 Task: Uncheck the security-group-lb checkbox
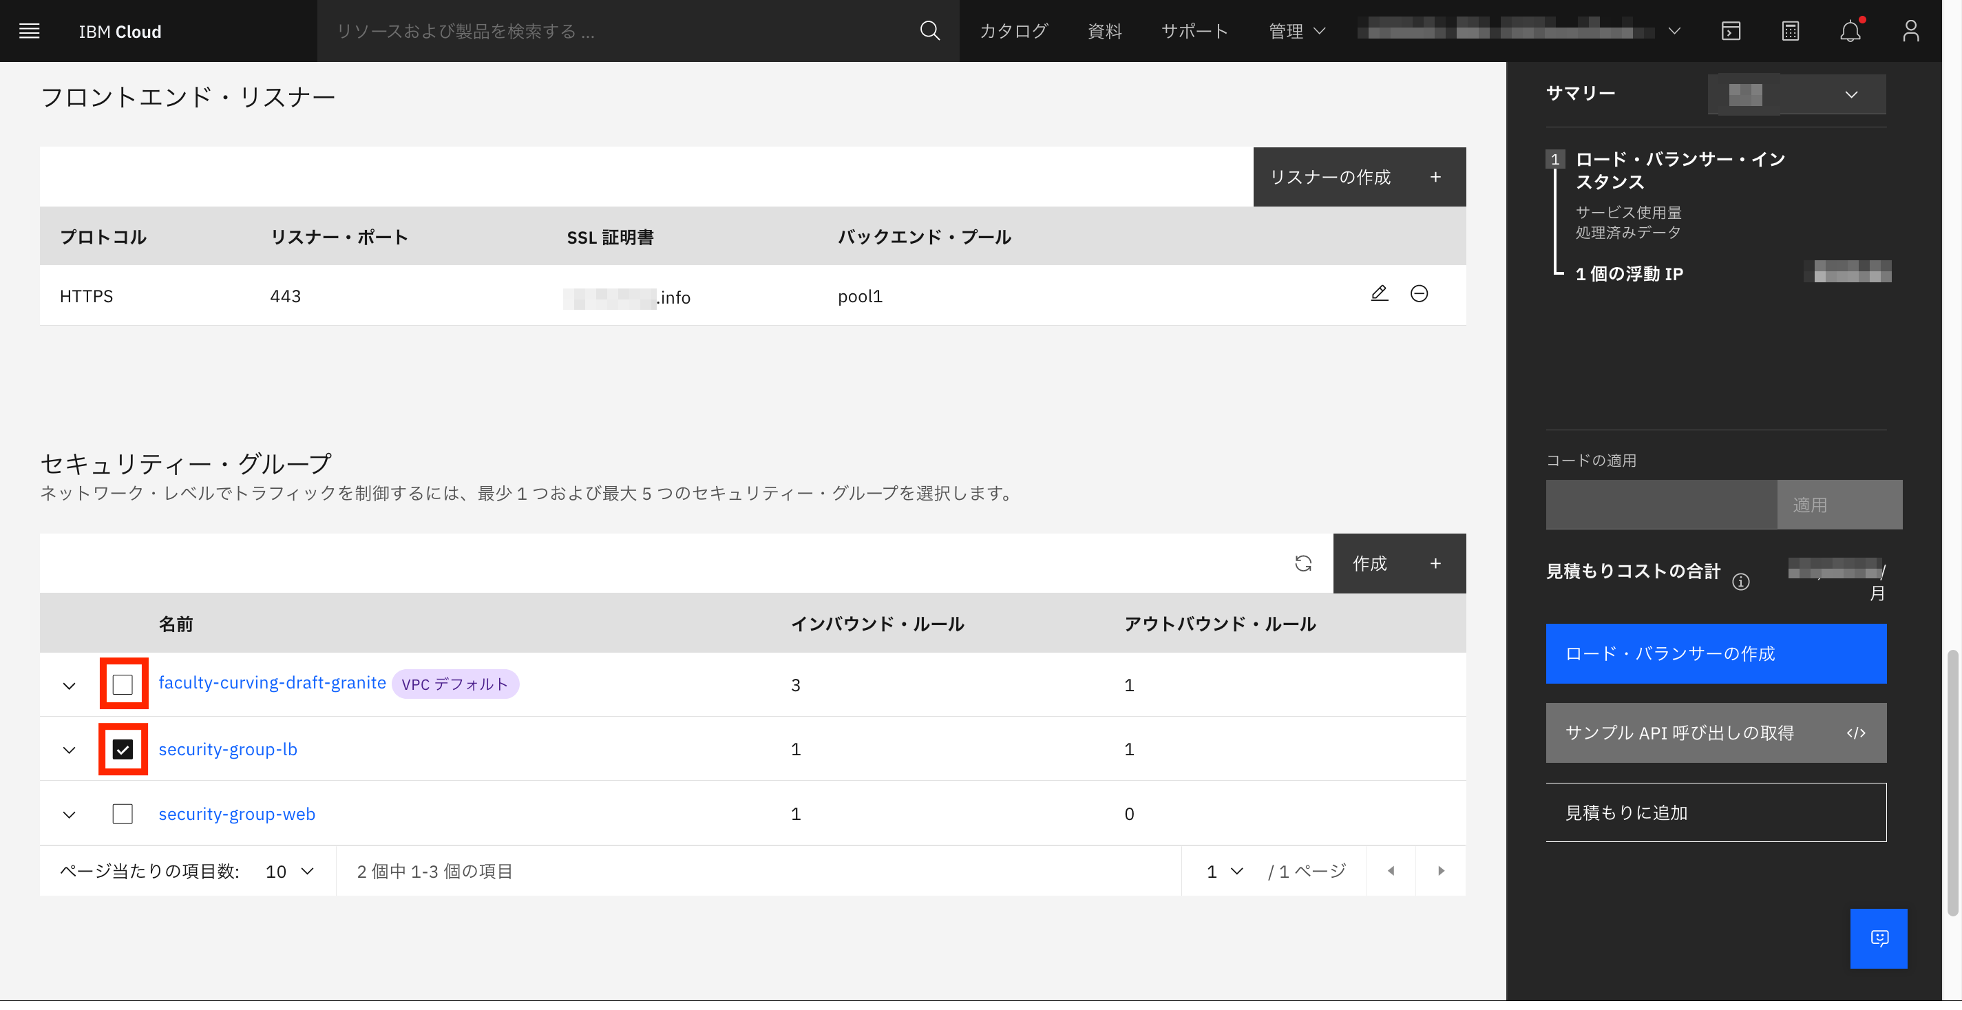pyautogui.click(x=123, y=750)
